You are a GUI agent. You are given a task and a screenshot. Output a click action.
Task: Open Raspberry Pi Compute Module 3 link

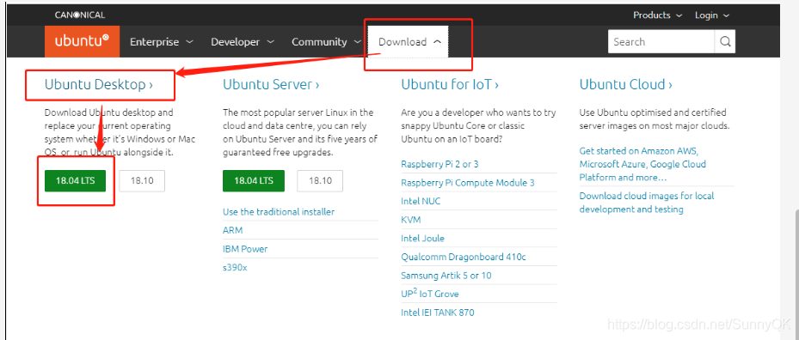coord(468,183)
